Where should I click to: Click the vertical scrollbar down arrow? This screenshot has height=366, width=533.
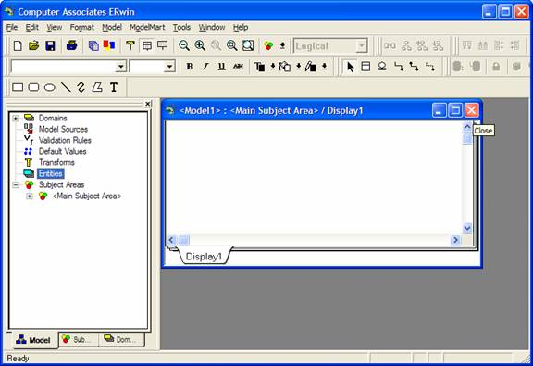pyautogui.click(x=467, y=228)
